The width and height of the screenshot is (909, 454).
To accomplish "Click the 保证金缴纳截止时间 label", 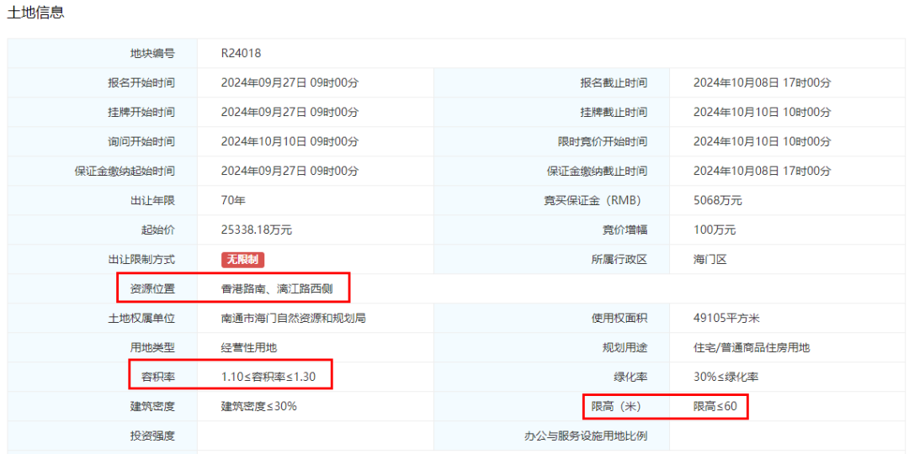I will click(x=597, y=172).
